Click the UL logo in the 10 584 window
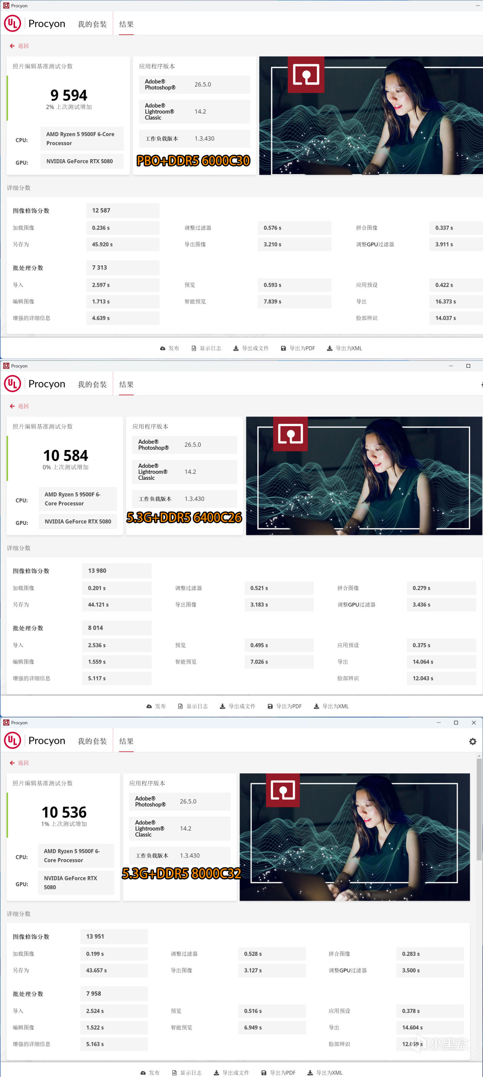 pos(12,384)
